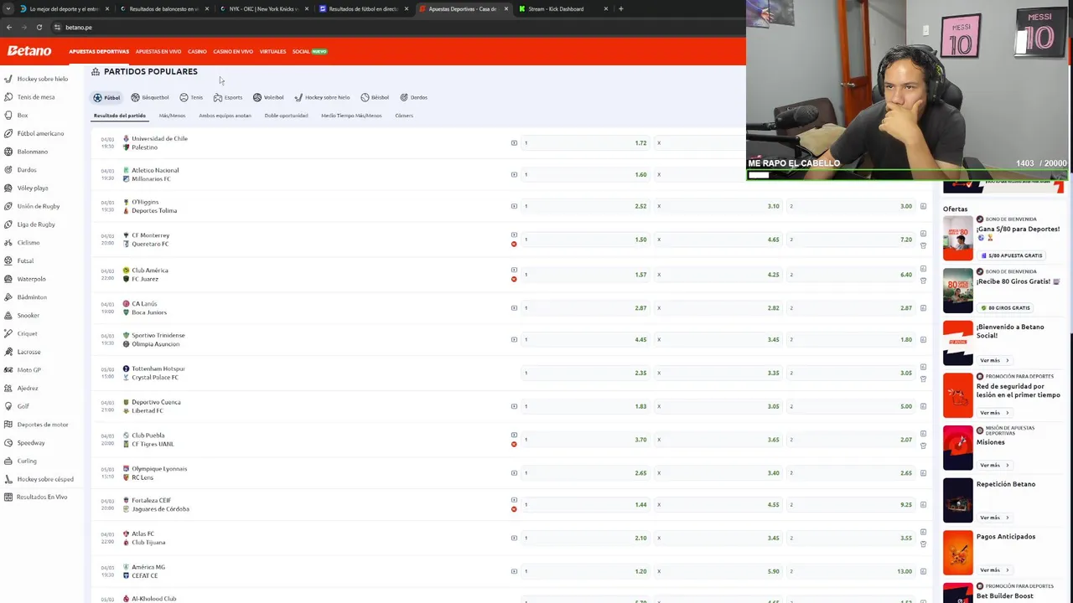Viewport: 1073px width, 603px height.
Task: Open Pagos Anticipados offer thumbnail
Action: click(x=957, y=552)
